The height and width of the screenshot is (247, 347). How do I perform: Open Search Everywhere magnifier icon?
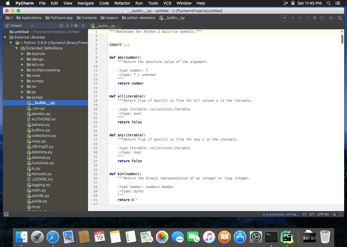(340, 18)
